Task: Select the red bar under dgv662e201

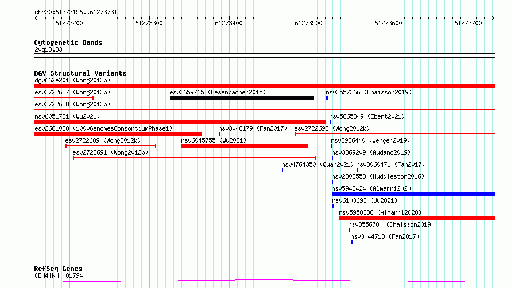Action: pos(264,86)
